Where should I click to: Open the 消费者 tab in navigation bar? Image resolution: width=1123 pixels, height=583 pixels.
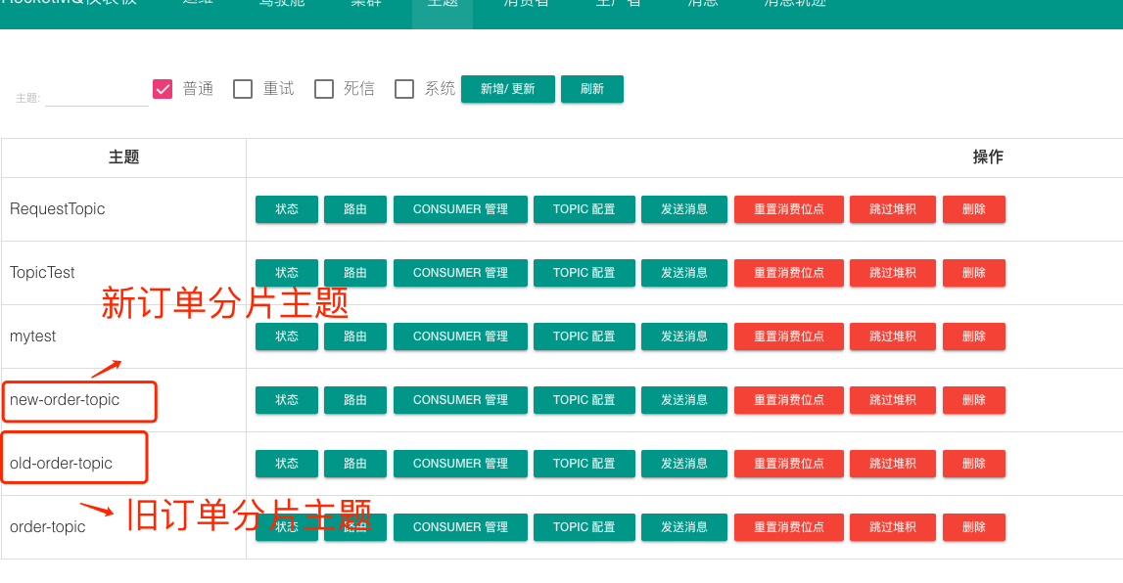pyautogui.click(x=526, y=4)
